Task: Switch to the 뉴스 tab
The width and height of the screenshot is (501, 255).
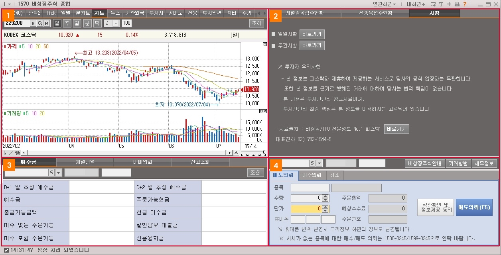Action: [x=115, y=13]
